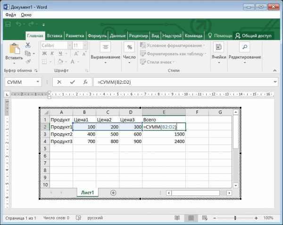Click the Redo arrow icon

pos(31,24)
